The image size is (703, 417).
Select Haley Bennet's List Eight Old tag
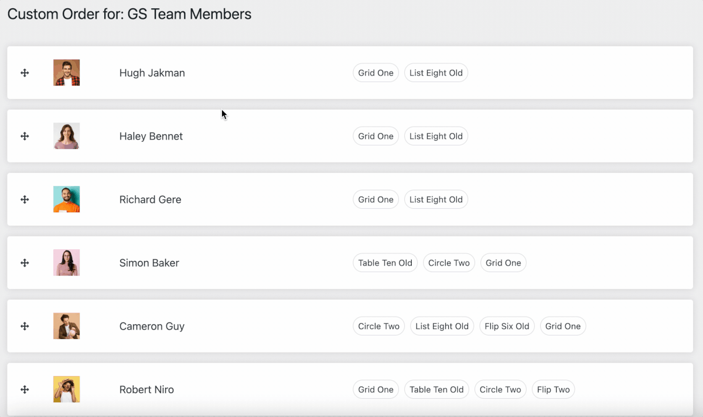pyautogui.click(x=436, y=136)
